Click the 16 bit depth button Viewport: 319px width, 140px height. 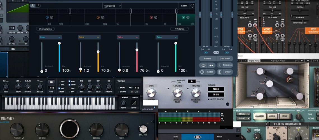coord(216,95)
